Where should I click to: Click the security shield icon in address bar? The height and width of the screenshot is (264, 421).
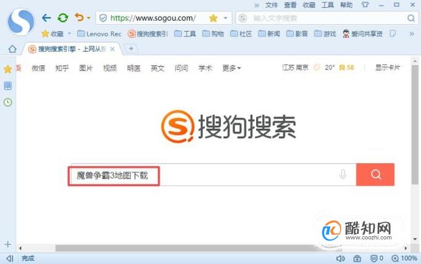pyautogui.click(x=103, y=19)
